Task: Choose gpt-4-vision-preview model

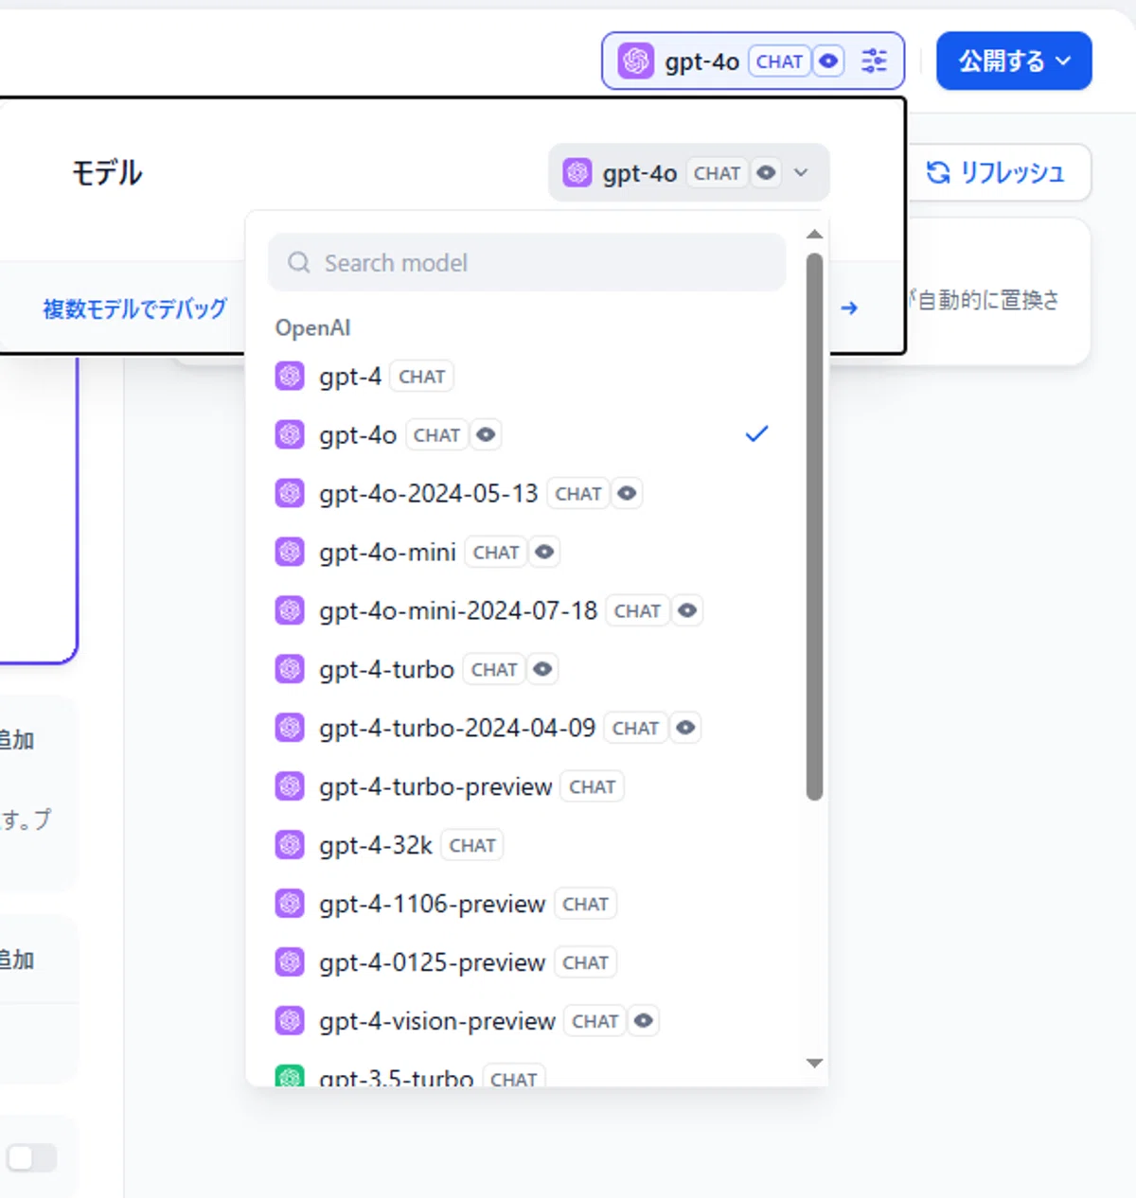Action: pos(525,1021)
